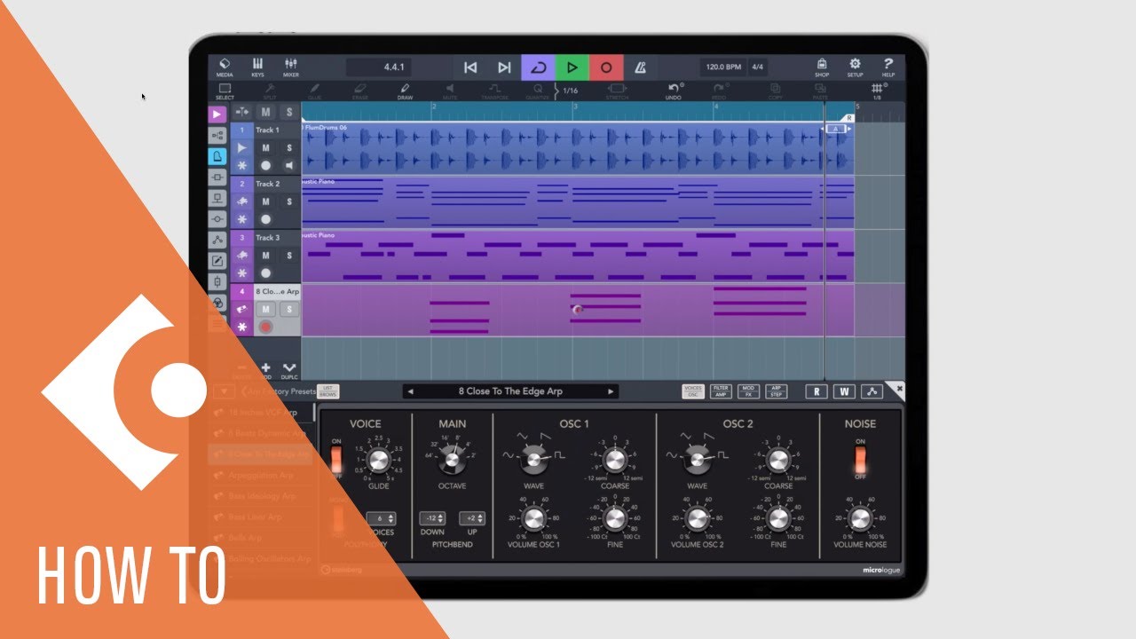Switch to the Arp Step tab
This screenshot has height=639, width=1136.
pyautogui.click(x=776, y=391)
